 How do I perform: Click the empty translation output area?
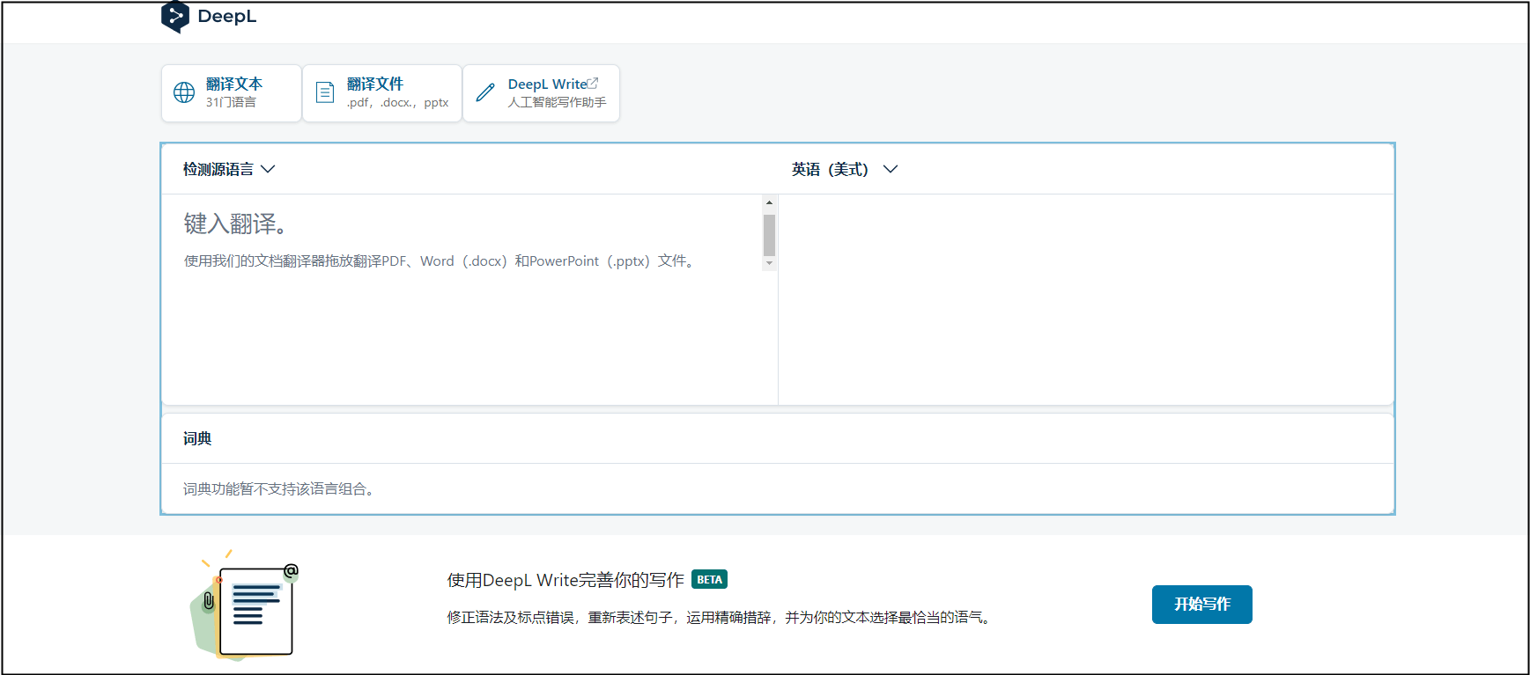(1085, 299)
